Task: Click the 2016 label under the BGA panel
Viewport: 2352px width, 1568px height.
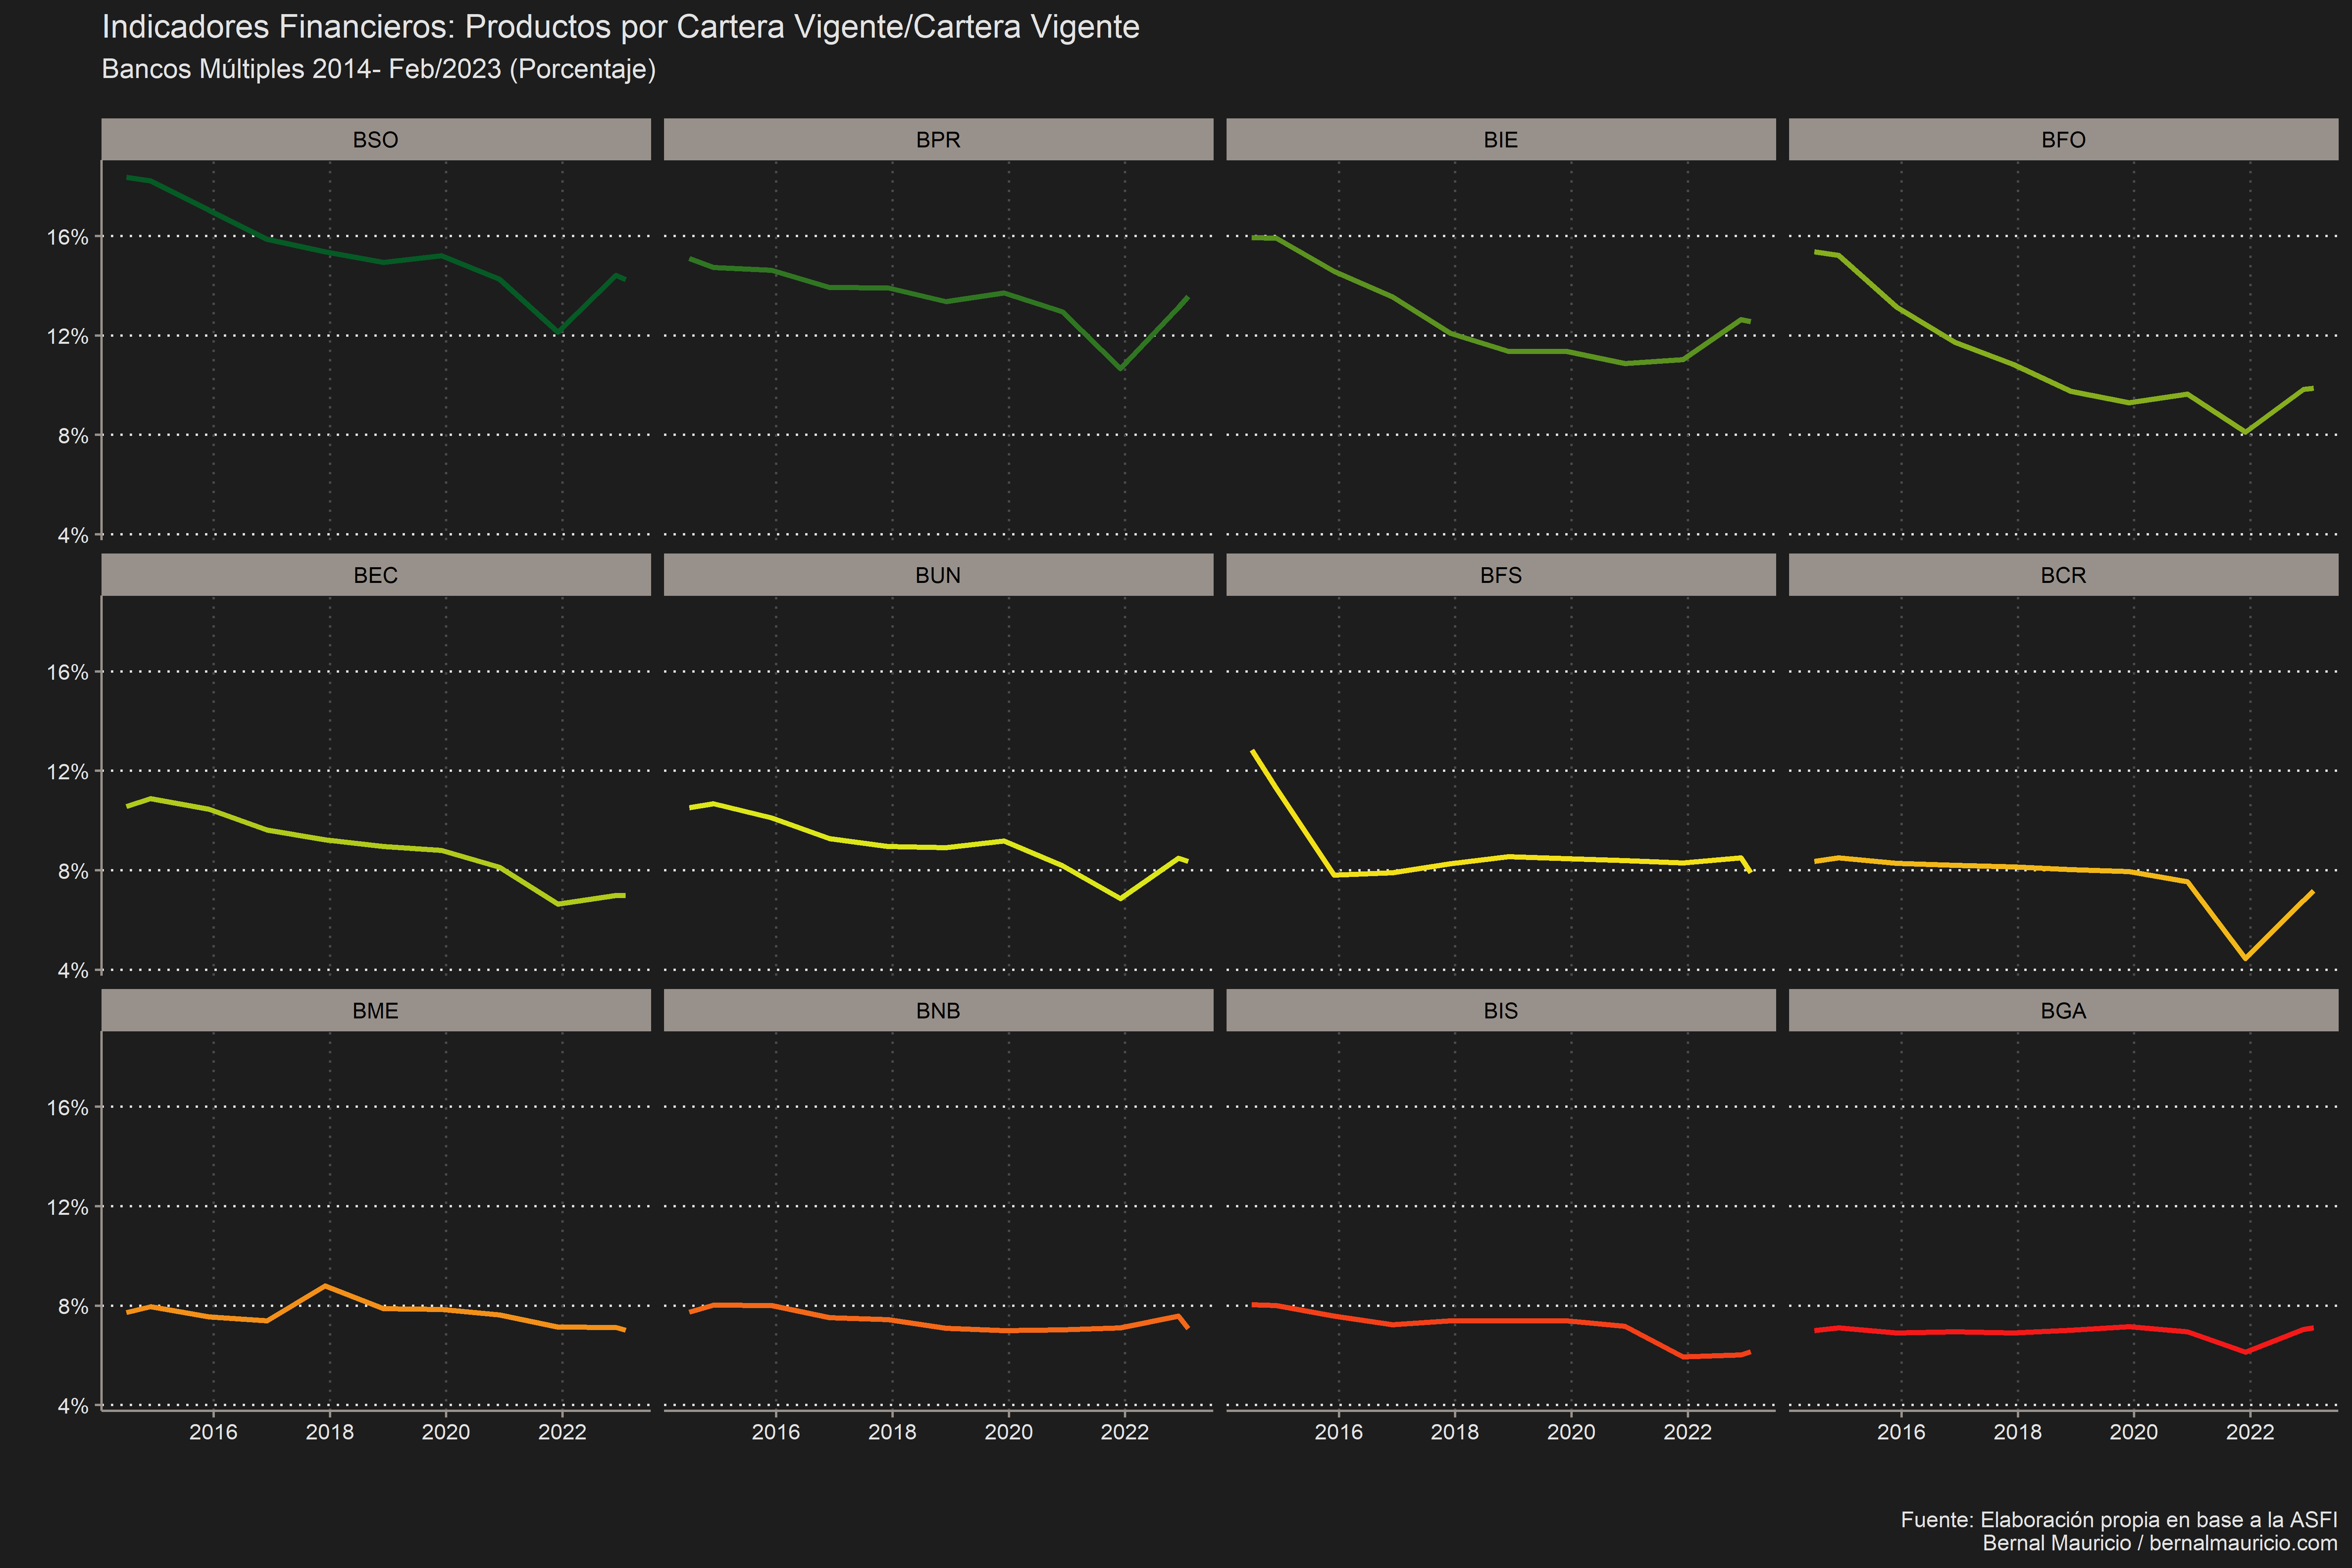Action: pos(1901,1432)
